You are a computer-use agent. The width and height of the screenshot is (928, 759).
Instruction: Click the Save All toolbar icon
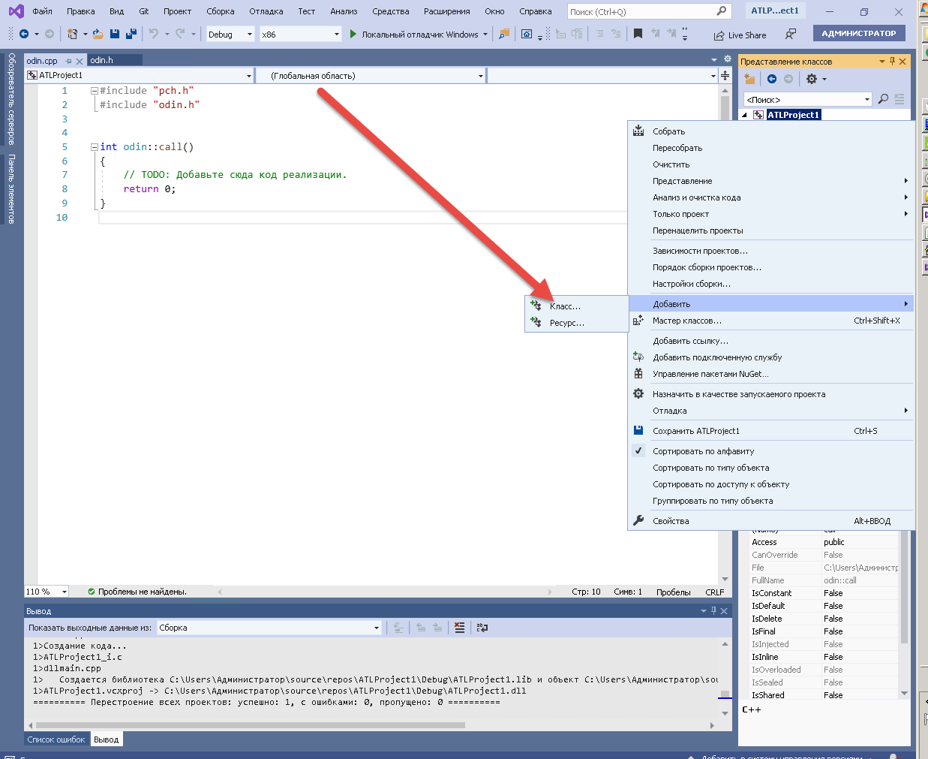point(131,34)
